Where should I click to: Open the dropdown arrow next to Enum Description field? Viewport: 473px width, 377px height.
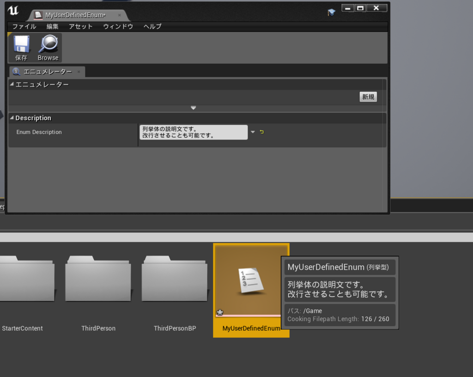coord(253,132)
